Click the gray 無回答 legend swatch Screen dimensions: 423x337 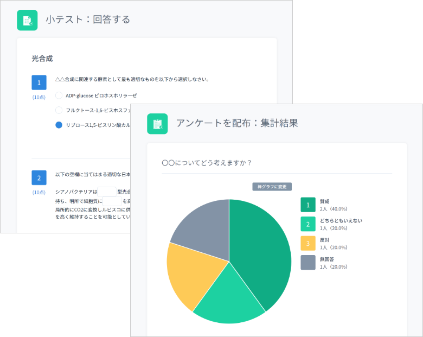308,263
